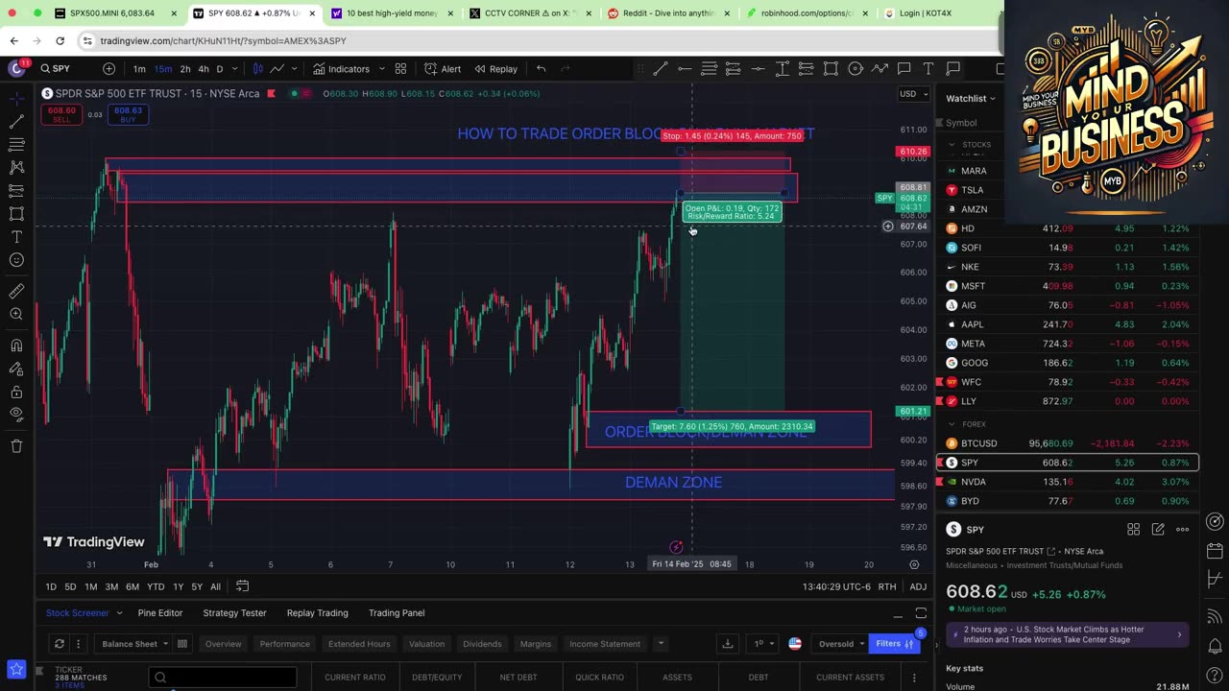Open the emoji icons tool in left sidebar
The height and width of the screenshot is (691, 1229).
click(x=16, y=260)
